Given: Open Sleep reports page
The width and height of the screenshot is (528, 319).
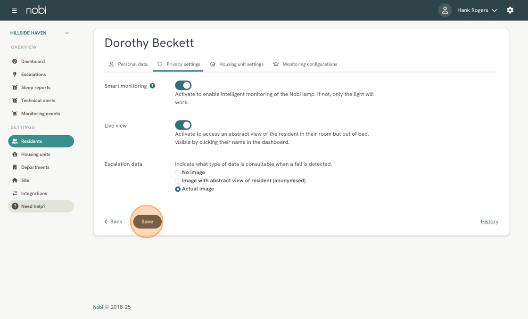Looking at the screenshot, I should click(35, 88).
